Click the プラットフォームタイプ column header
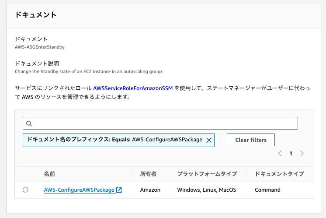The height and width of the screenshot is (218, 326). (207, 174)
